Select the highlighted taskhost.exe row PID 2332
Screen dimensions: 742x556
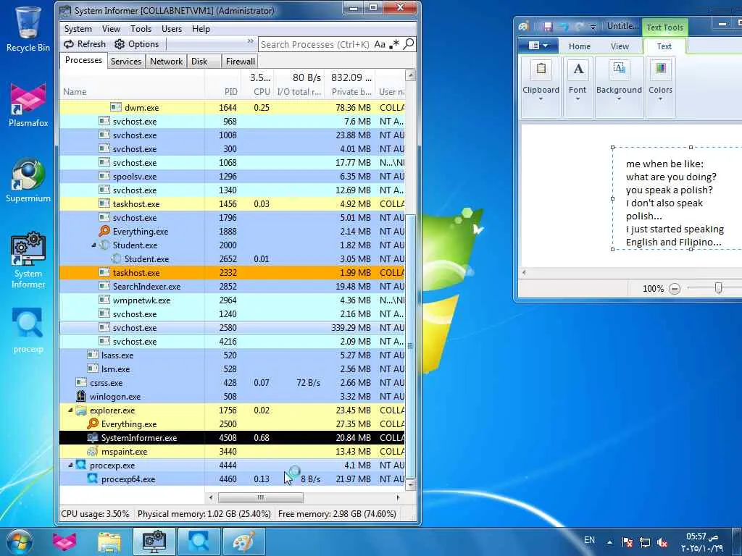232,272
